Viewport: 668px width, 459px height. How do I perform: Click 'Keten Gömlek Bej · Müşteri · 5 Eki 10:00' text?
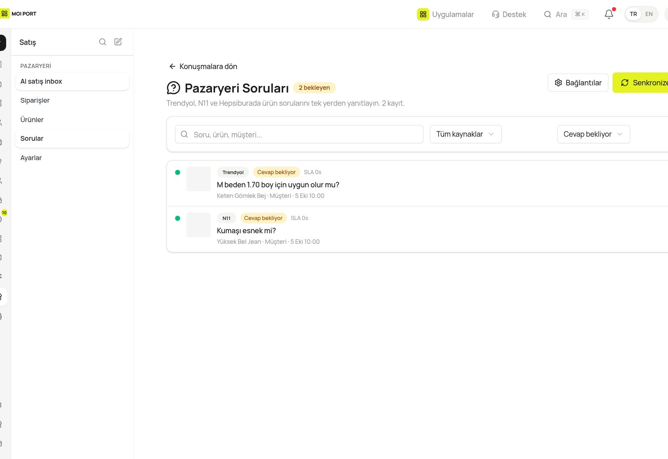271,196
